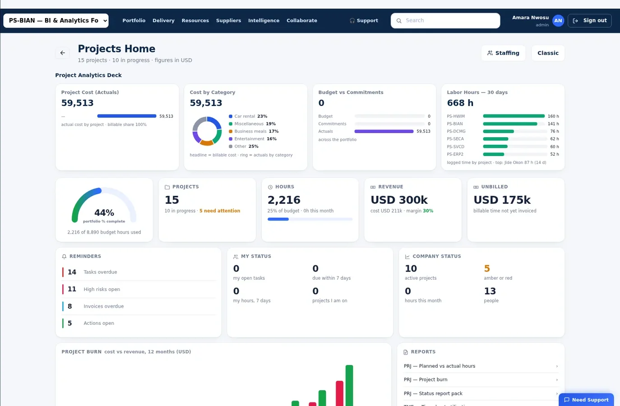Open the PS-BIAN project selector dropdown

pyautogui.click(x=56, y=21)
